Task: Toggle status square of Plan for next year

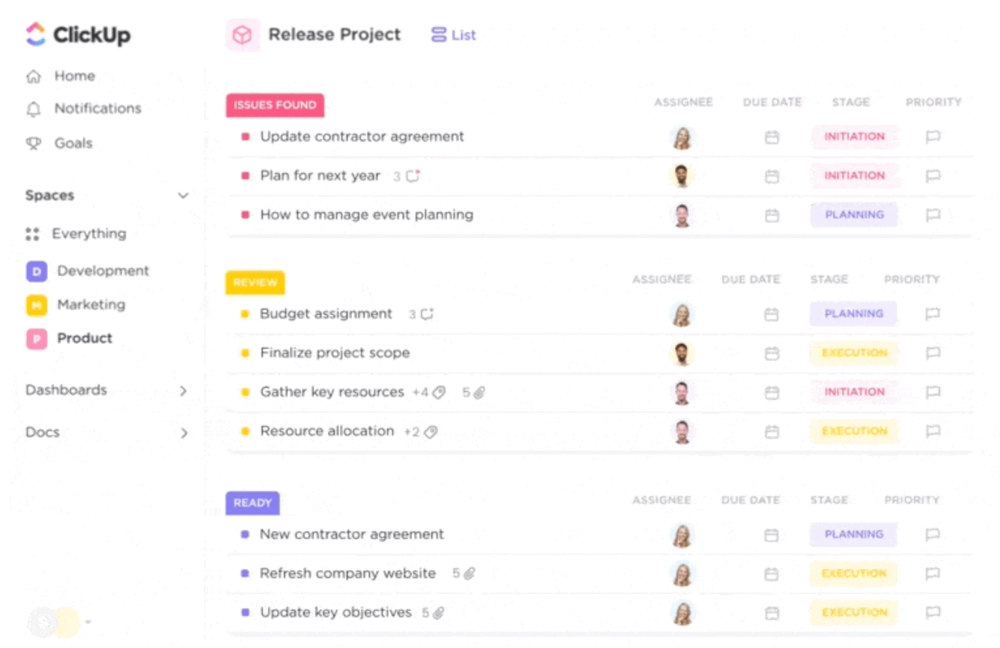Action: point(246,176)
